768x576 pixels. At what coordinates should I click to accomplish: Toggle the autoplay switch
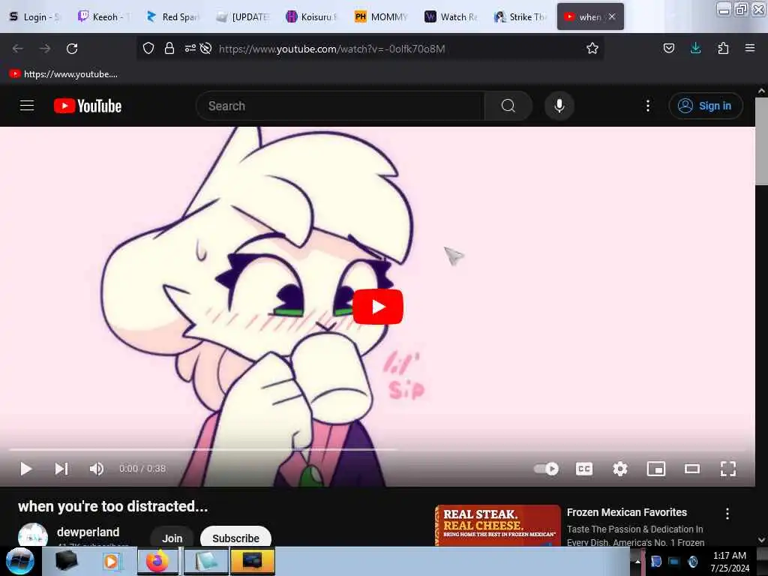pyautogui.click(x=546, y=469)
